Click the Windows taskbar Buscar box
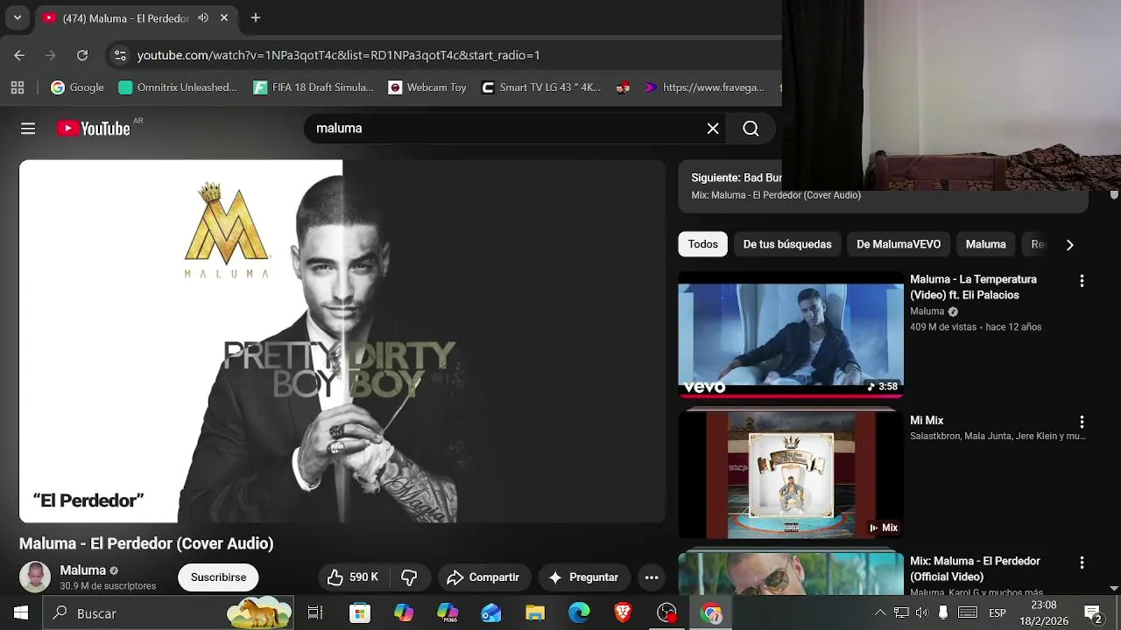This screenshot has height=630, width=1121. [x=168, y=613]
